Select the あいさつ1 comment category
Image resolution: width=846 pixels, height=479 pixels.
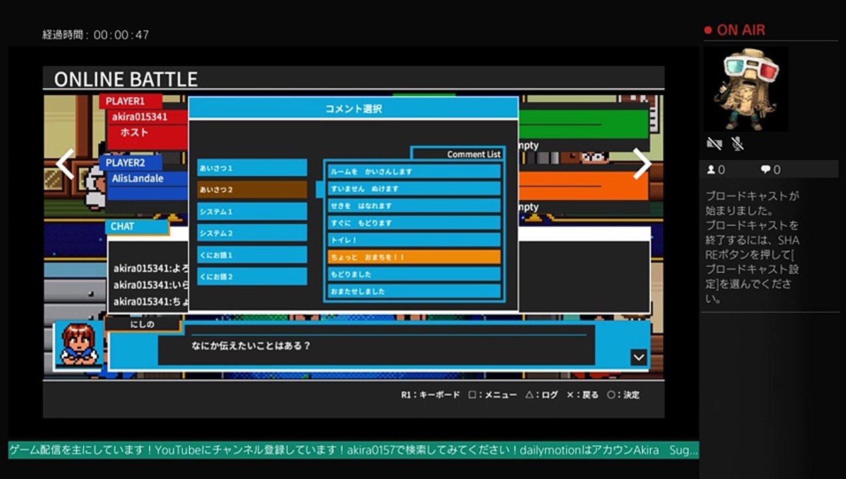click(252, 168)
